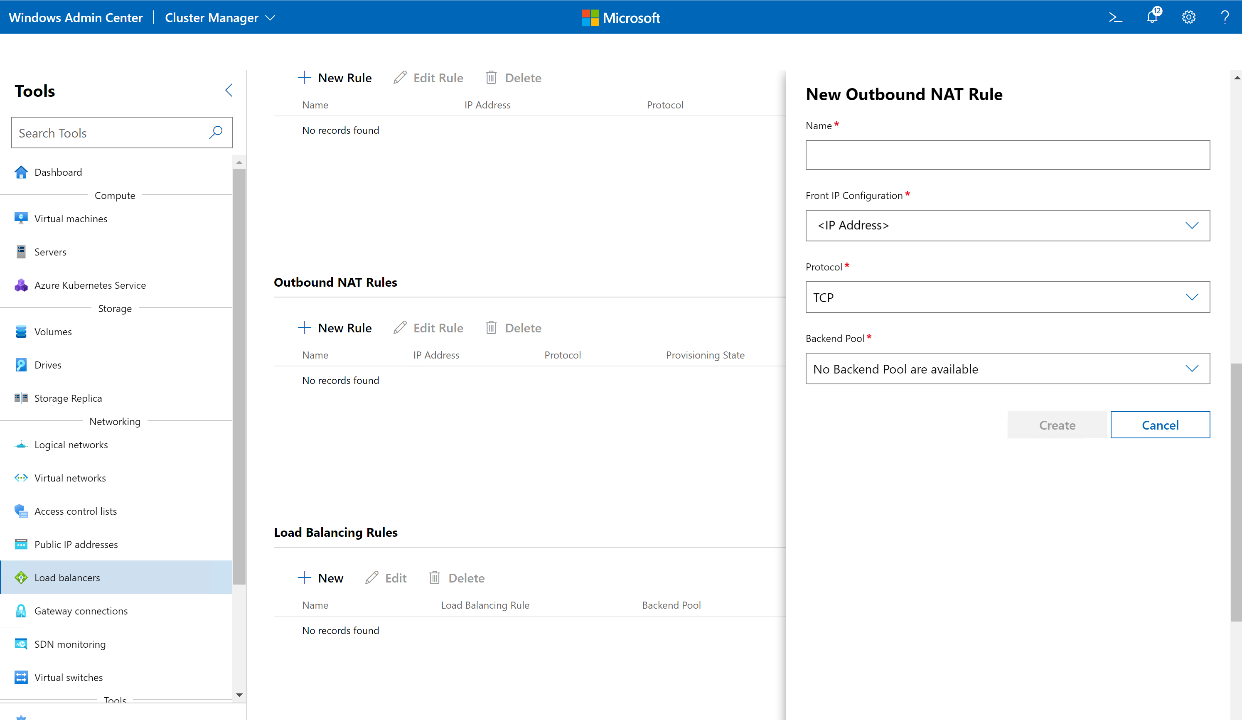Click the Cancel button
The image size is (1242, 720).
[1160, 425]
